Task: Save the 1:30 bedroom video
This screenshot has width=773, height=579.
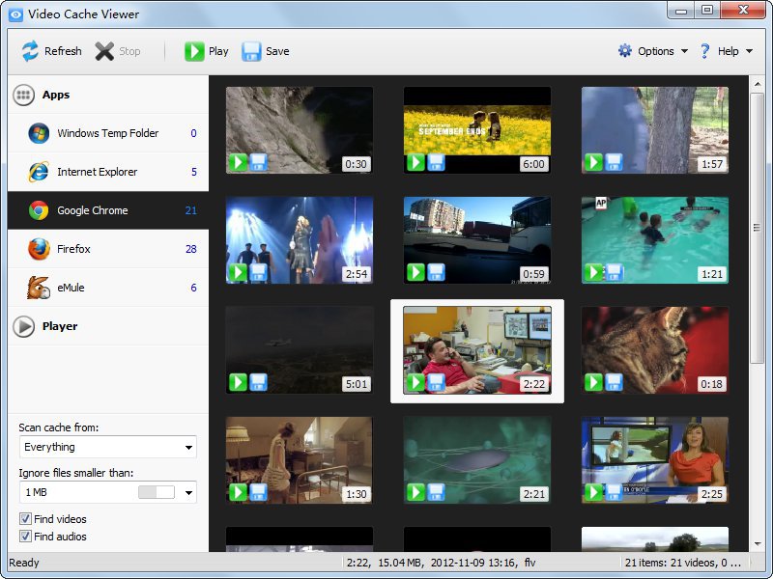Action: coord(258,492)
